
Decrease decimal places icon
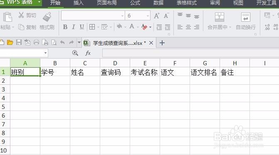click(275, 27)
